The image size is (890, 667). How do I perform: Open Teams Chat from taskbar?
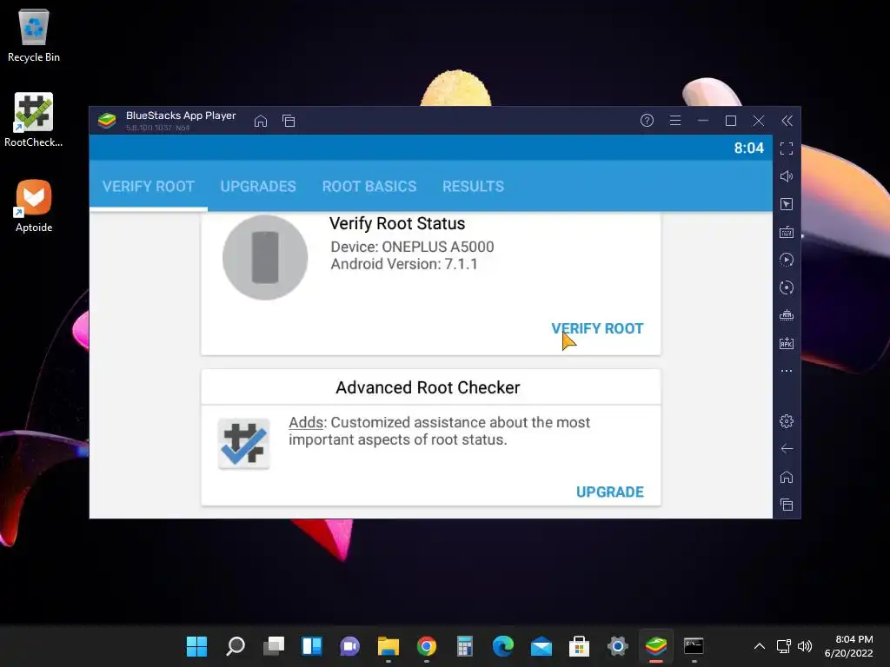349,646
